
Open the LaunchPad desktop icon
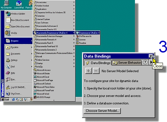[x=19, y=4]
